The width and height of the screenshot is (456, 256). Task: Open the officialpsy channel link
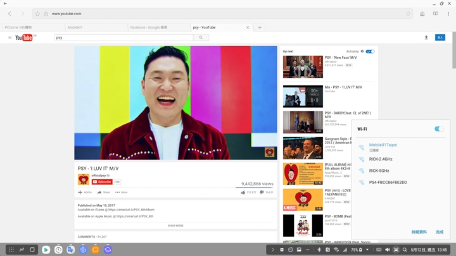coord(99,176)
